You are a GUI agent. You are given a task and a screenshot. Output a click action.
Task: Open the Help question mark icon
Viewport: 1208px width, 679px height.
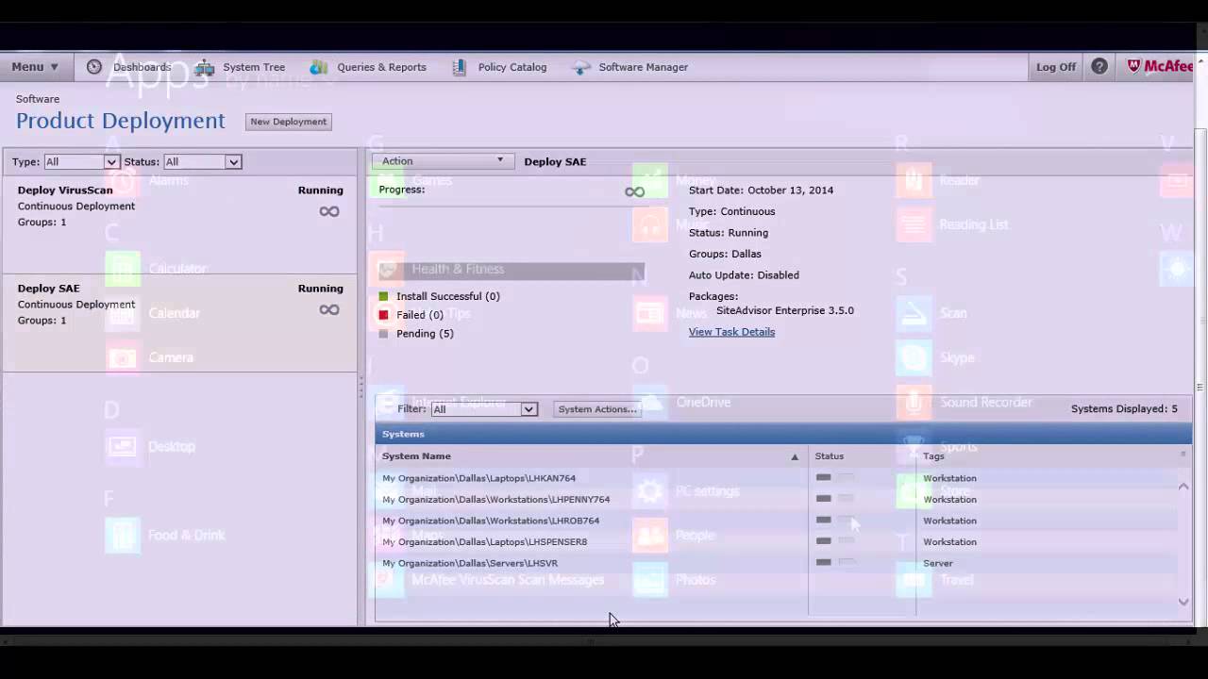(x=1099, y=67)
